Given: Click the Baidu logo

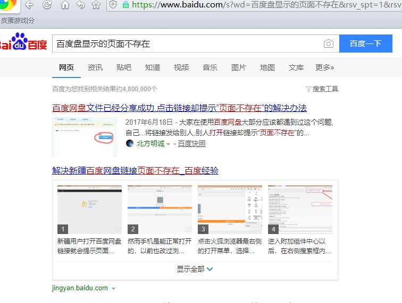Looking at the screenshot, I should click(x=23, y=41).
